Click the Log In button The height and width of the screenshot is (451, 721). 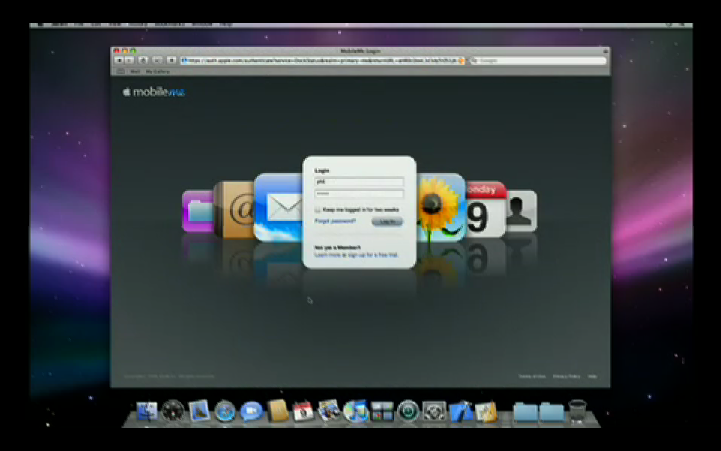point(387,221)
